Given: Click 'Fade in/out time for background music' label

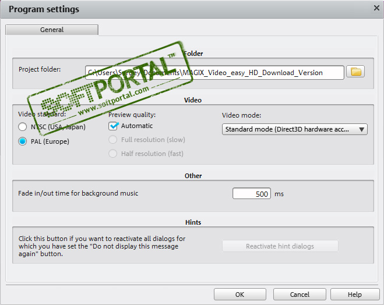Looking at the screenshot, I should 78,193.
